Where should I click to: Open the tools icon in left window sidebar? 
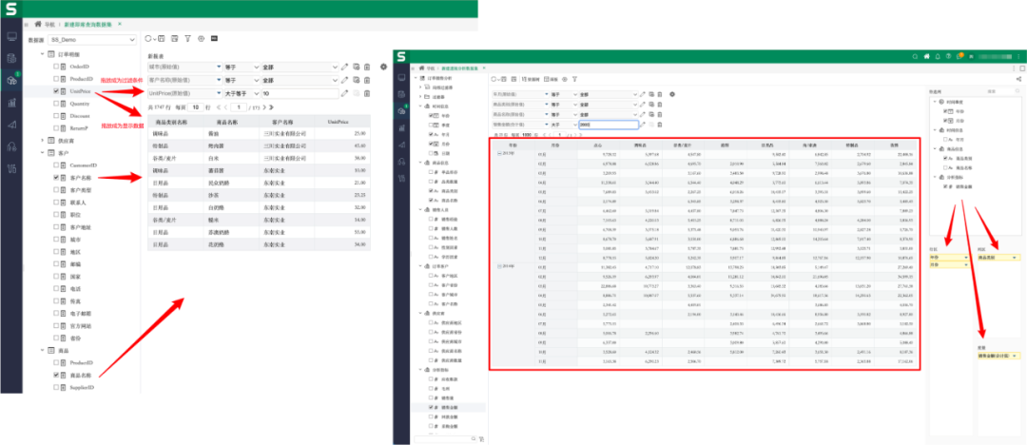(x=11, y=169)
